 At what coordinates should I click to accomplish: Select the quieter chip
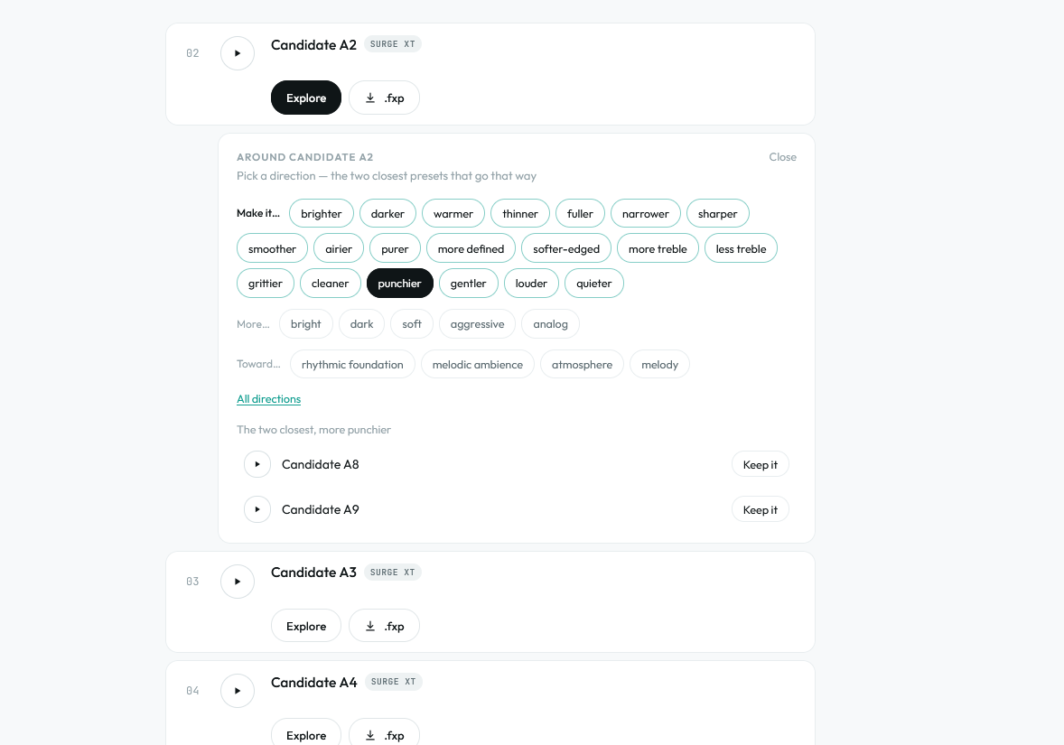click(x=594, y=284)
